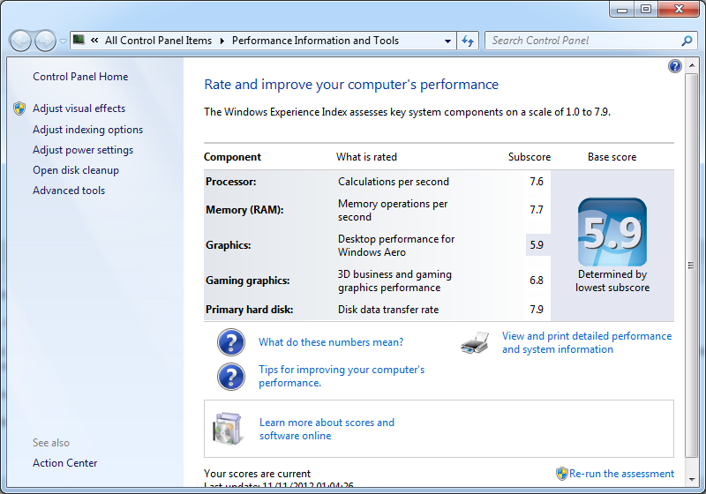Click the Subscore column header
706x494 pixels.
click(x=529, y=157)
